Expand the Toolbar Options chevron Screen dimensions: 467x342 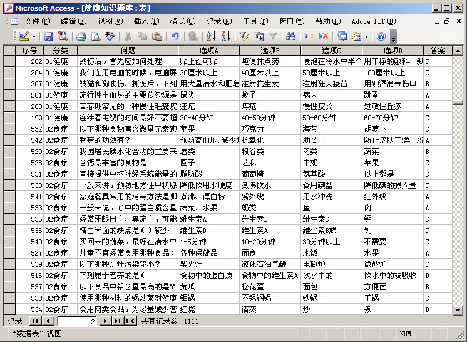(x=393, y=36)
